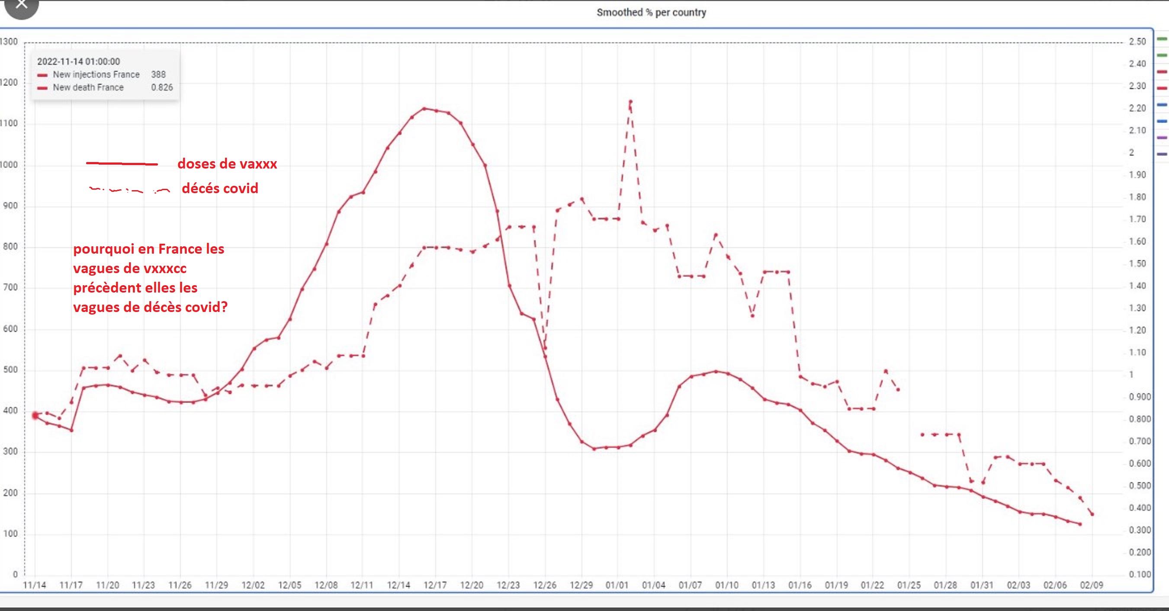Click the first green legend swatch
Image resolution: width=1169 pixels, height=611 pixels.
1162,39
